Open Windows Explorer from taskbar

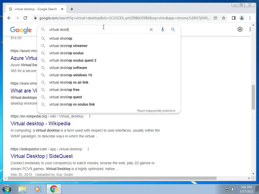tap(23, 189)
